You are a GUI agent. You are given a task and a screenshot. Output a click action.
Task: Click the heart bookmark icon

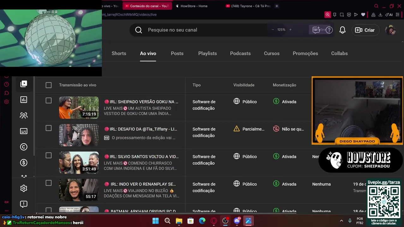point(363,15)
